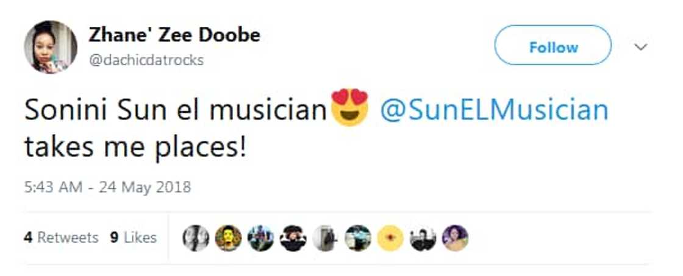View the 9 Likes list
Viewport: 683px width, 276px height.
[x=134, y=238]
